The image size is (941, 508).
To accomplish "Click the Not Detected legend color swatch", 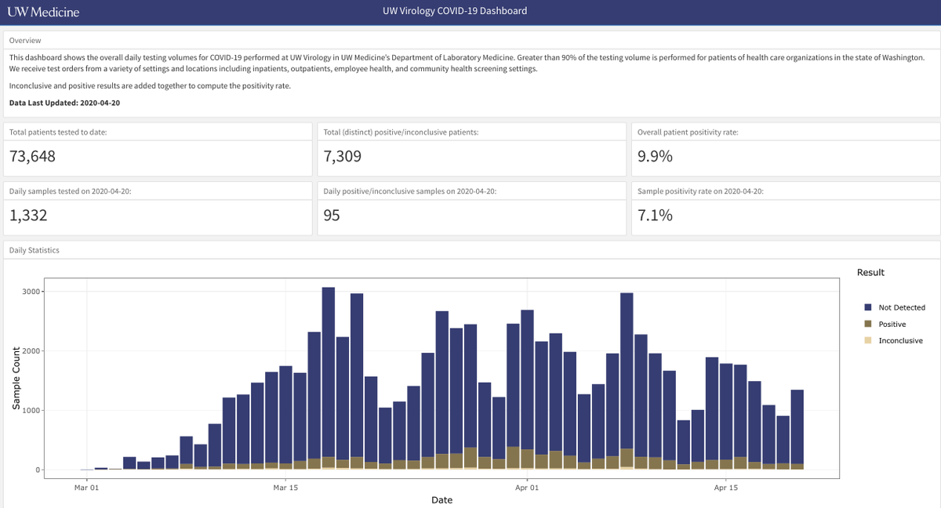I will (869, 307).
